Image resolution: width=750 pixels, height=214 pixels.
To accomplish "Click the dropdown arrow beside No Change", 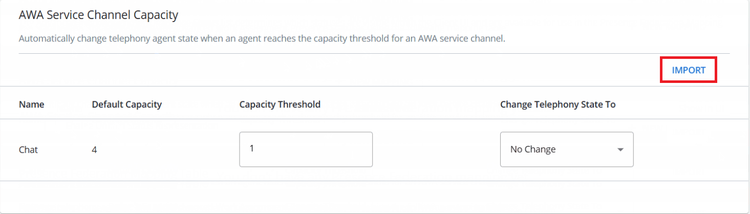I will click(620, 150).
